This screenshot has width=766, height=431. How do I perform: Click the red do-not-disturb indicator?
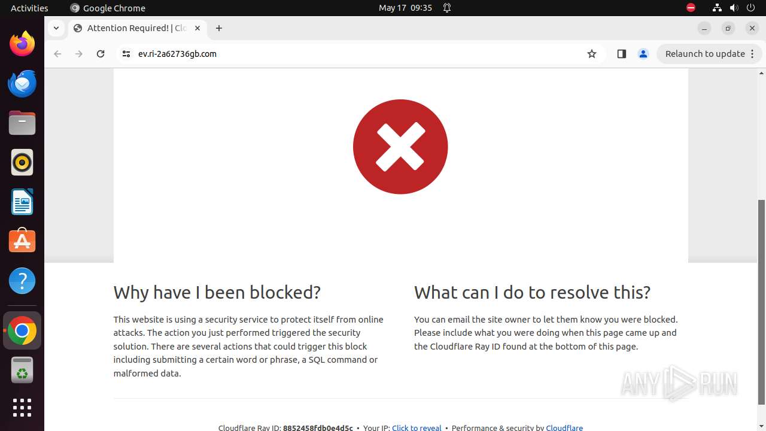[691, 8]
